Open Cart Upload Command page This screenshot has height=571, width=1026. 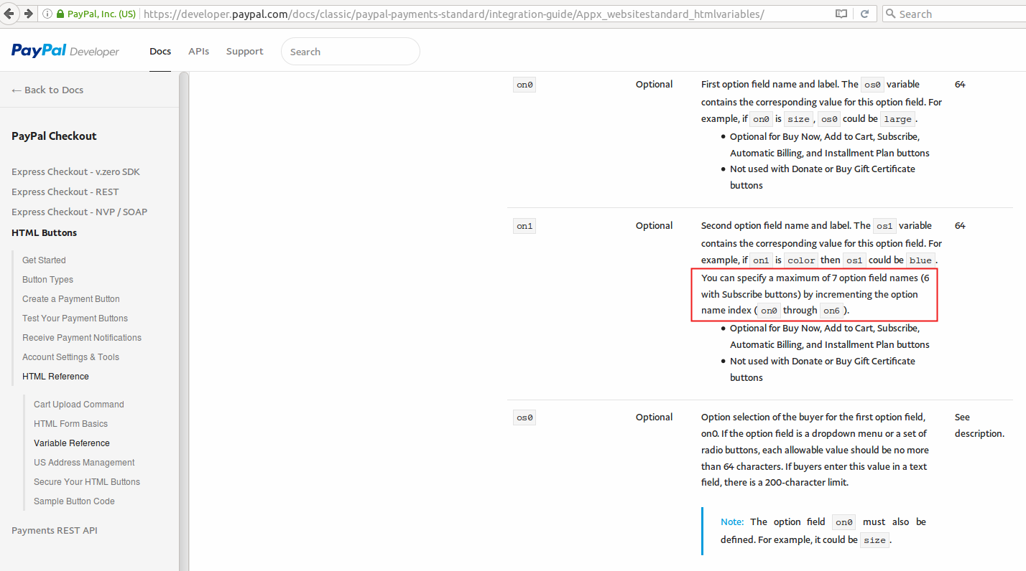coord(79,404)
